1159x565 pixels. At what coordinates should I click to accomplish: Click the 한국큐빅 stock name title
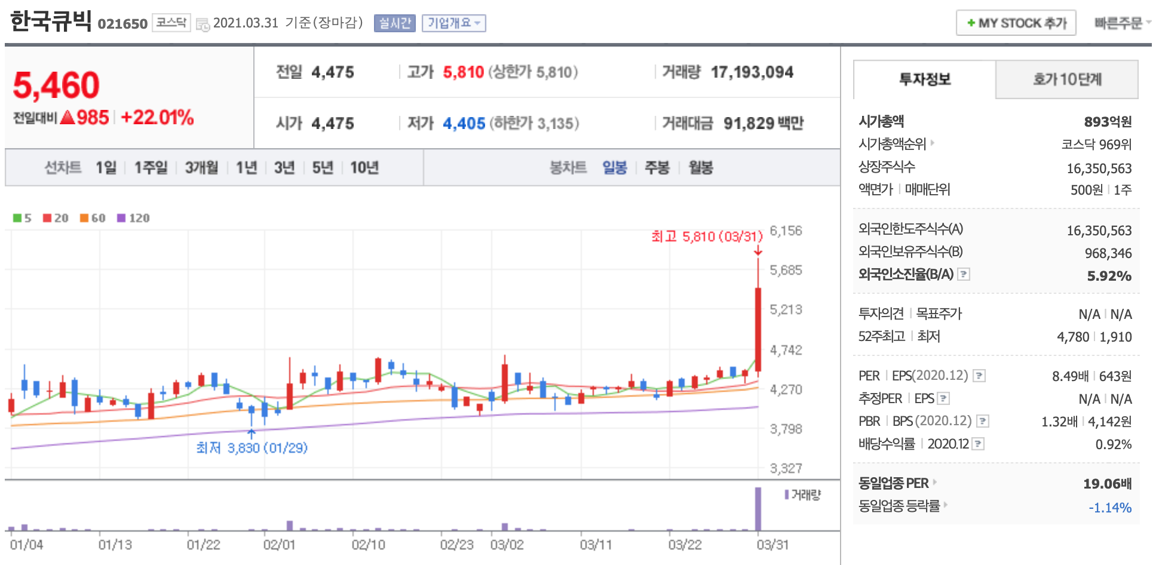(x=51, y=21)
